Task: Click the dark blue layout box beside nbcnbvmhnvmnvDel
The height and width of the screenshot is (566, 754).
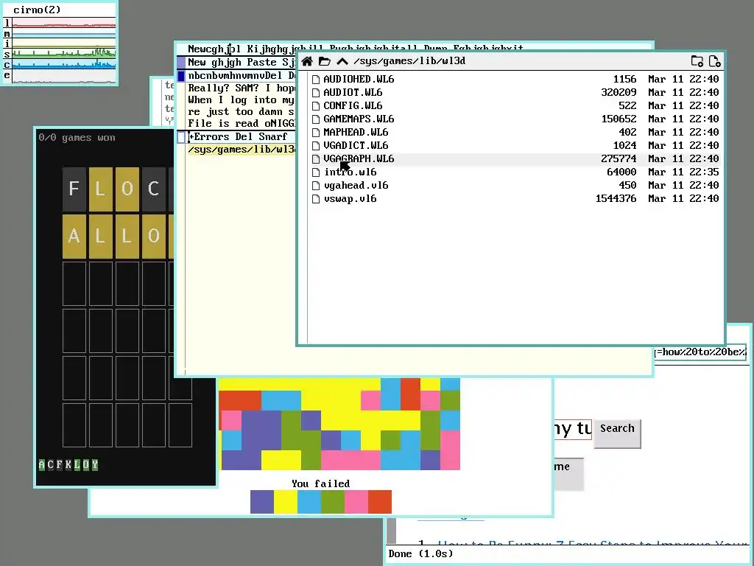Action: point(181,76)
